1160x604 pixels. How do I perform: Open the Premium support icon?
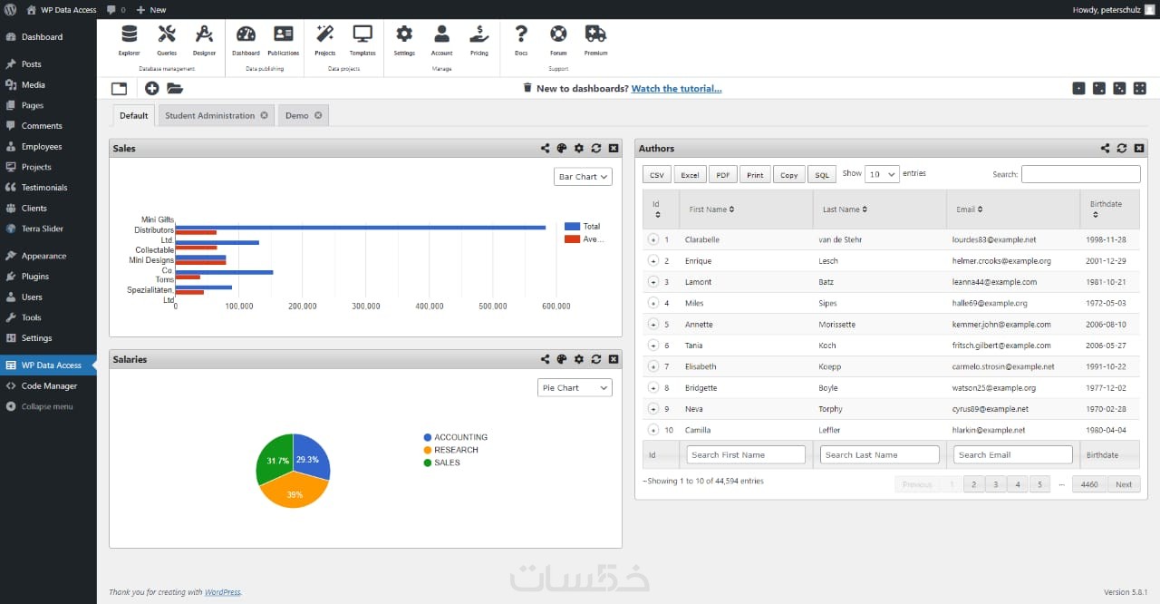click(x=595, y=40)
